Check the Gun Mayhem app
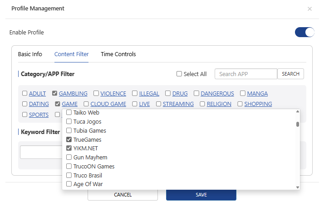The image size is (324, 206). [69, 158]
